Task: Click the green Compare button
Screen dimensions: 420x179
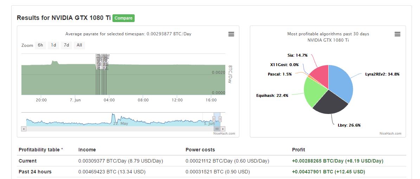Action: [x=123, y=18]
